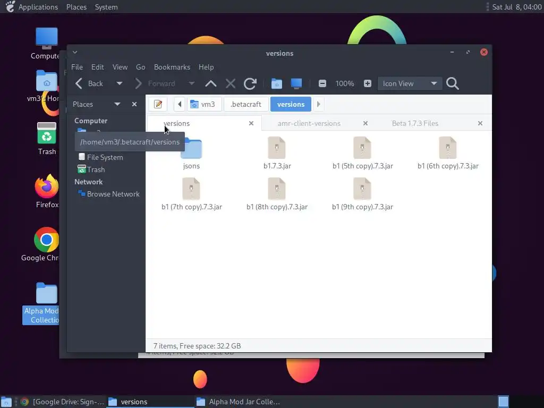544x408 pixels.
Task: Click the clock showing Sat Jul 8, 04:00
Action: coord(516,7)
